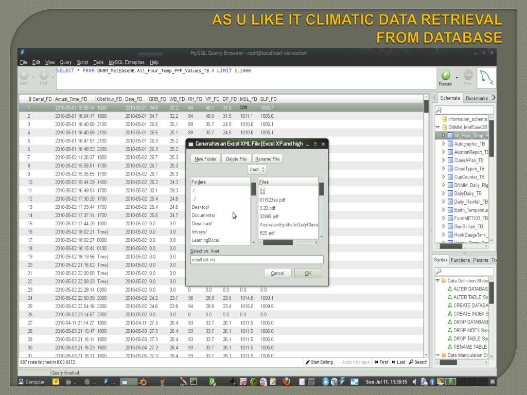The height and width of the screenshot is (395, 527).
Task: Switch to the Params tab
Action: (x=480, y=260)
